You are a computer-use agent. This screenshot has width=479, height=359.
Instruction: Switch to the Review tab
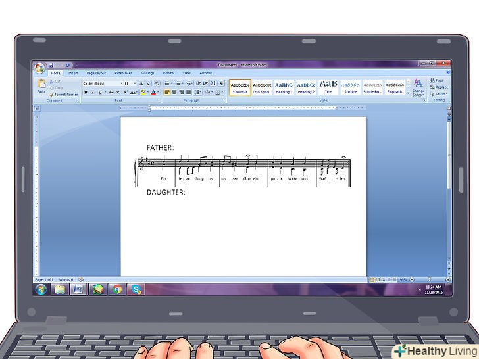point(168,73)
